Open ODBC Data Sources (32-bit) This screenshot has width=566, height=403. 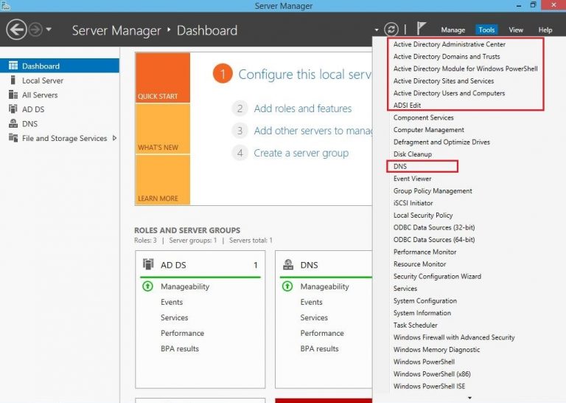point(434,227)
